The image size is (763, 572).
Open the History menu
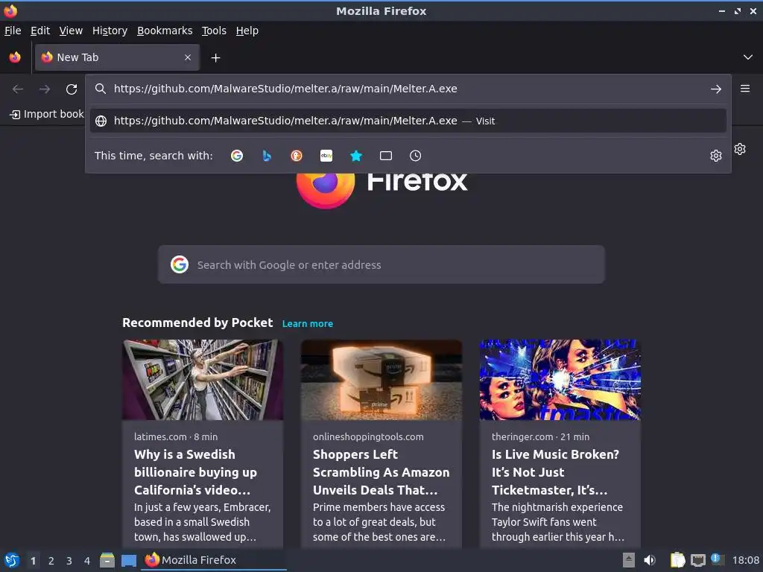pyautogui.click(x=110, y=31)
